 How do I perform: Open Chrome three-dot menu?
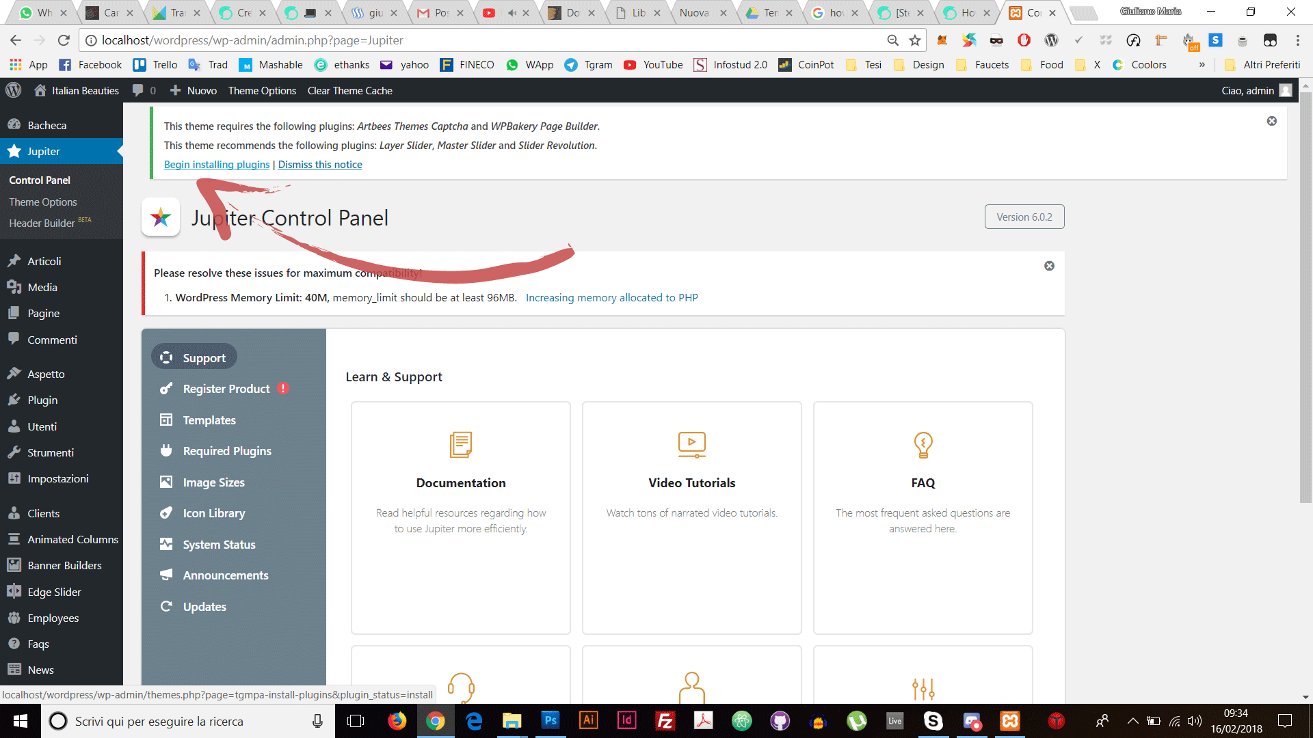1297,40
